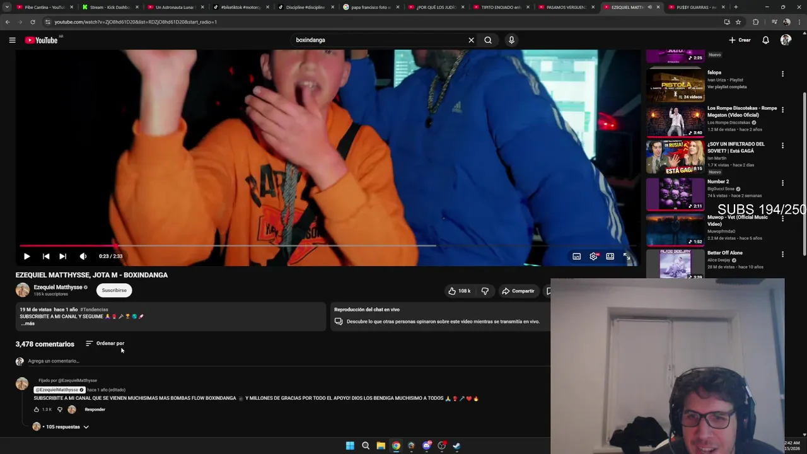Image resolution: width=807 pixels, height=454 pixels.
Task: Open the Windows Start menu
Action: pos(350,446)
